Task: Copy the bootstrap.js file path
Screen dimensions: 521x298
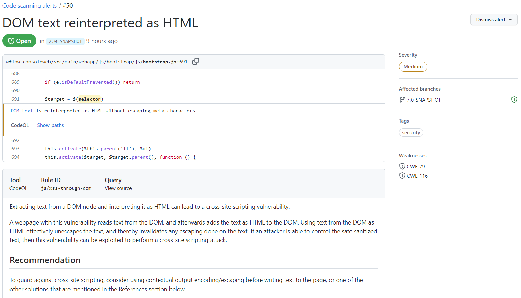Action: 196,61
